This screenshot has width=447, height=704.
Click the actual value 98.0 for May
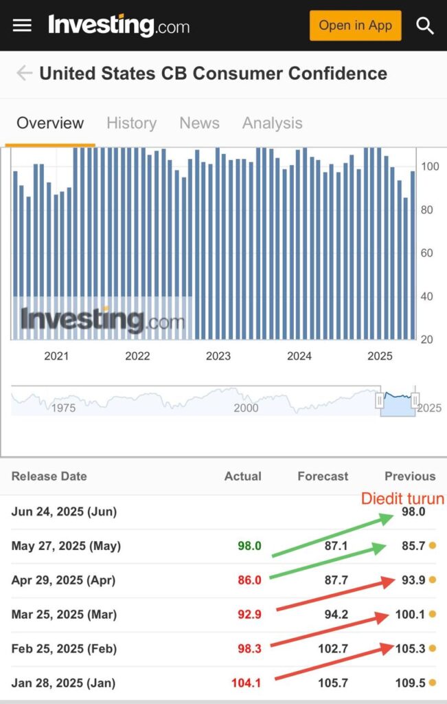pos(249,546)
